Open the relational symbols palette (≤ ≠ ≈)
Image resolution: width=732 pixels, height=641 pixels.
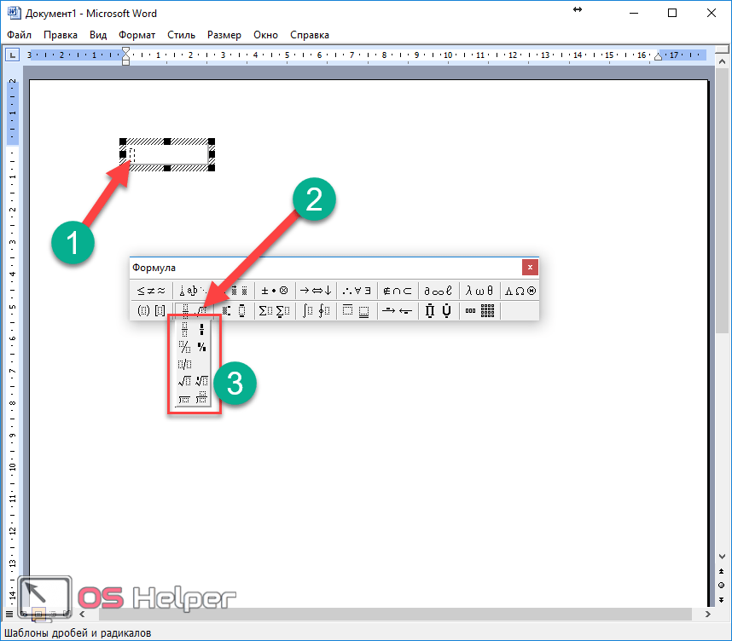point(151,291)
